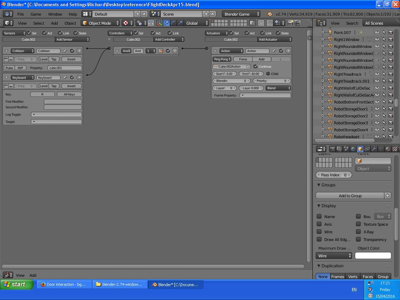Click the And controller priority flag icon
The width and height of the screenshot is (400, 300).
(160, 51)
